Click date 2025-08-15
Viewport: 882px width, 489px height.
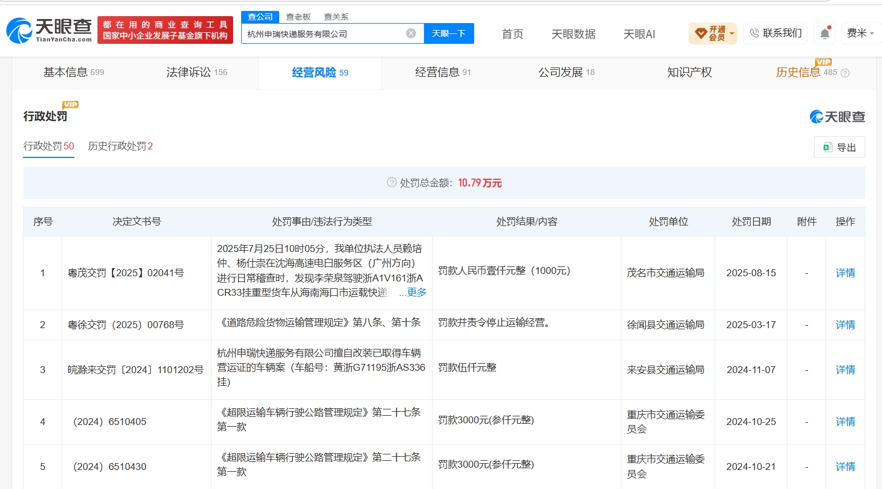(751, 273)
